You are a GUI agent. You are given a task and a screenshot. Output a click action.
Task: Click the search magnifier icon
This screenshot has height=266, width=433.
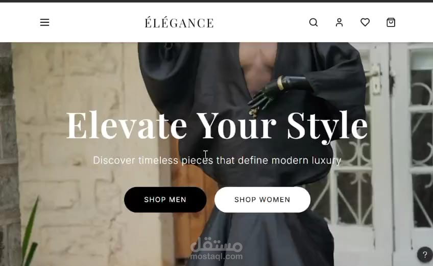click(314, 22)
